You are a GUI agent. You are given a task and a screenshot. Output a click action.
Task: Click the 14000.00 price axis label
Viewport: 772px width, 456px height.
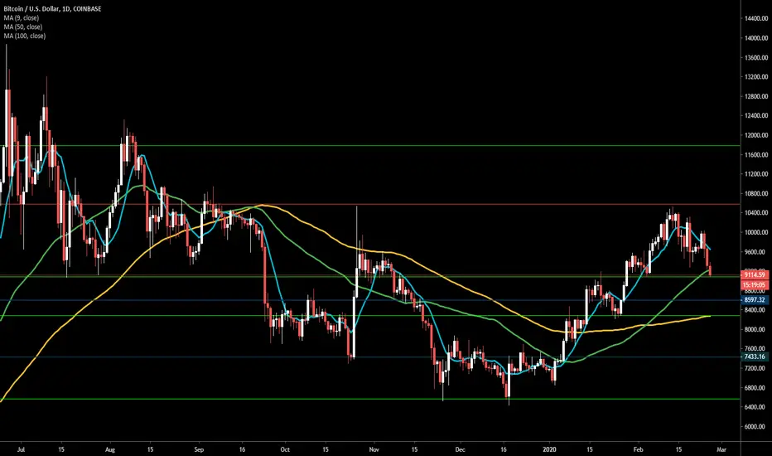pos(756,38)
